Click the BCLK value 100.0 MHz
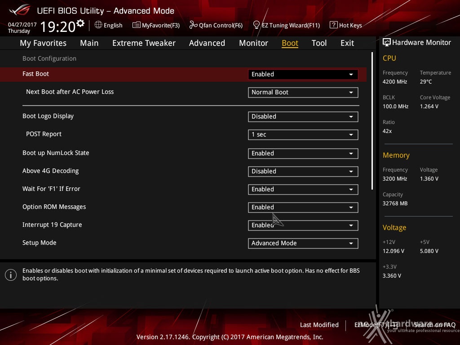This screenshot has width=460, height=345. point(395,106)
